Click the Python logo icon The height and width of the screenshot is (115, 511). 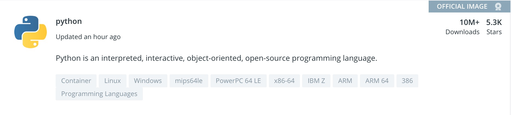pos(31,32)
